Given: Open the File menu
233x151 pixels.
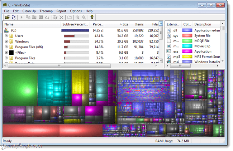Looking at the screenshot, I should coord(6,11).
